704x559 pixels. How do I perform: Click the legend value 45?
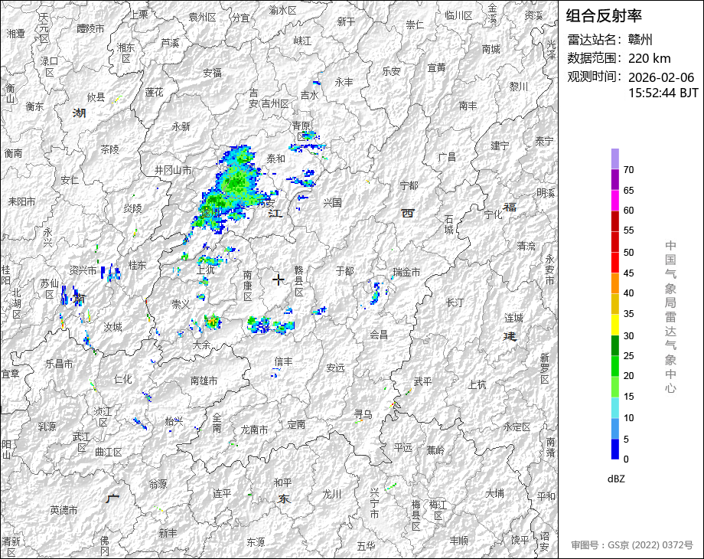point(628,273)
